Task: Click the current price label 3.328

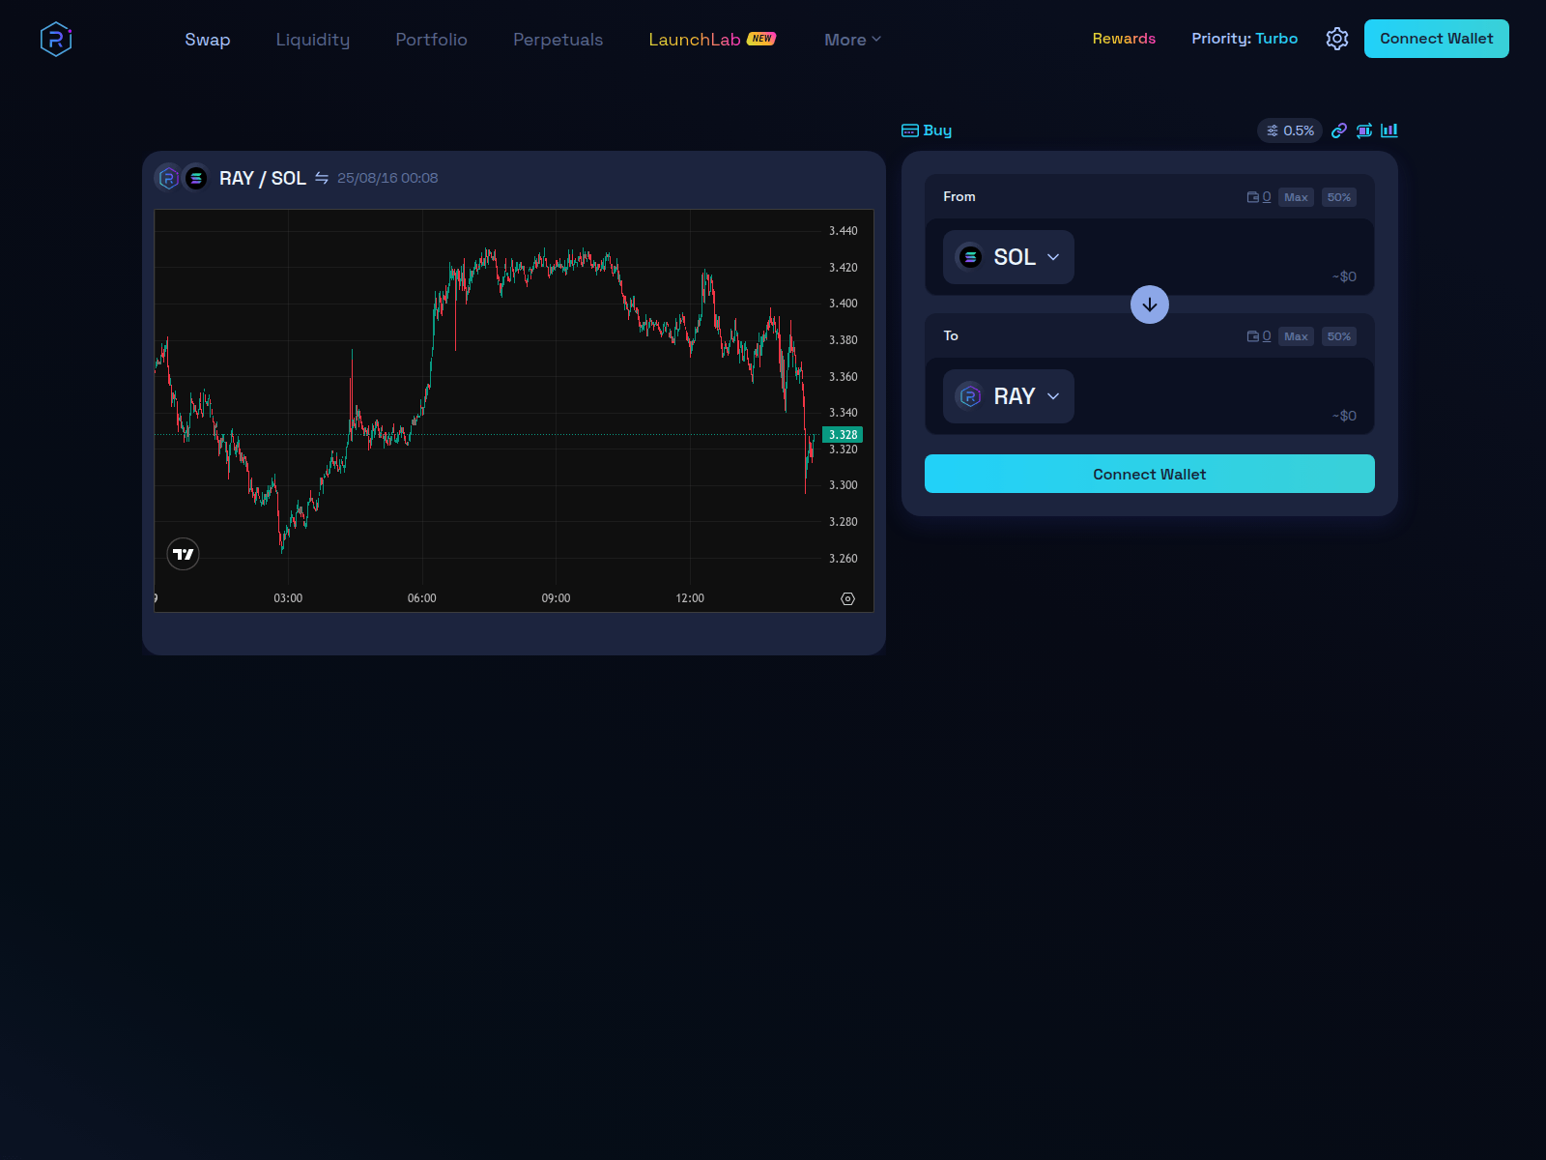Action: pyautogui.click(x=843, y=435)
